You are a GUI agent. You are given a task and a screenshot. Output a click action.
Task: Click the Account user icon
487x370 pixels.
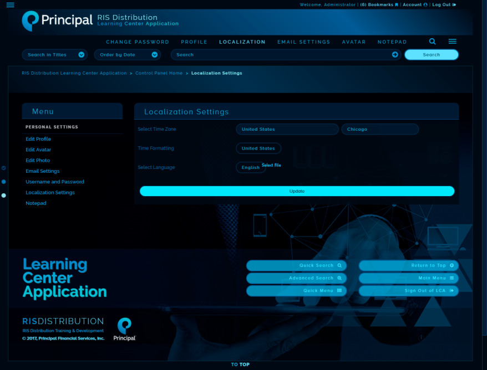[425, 4]
